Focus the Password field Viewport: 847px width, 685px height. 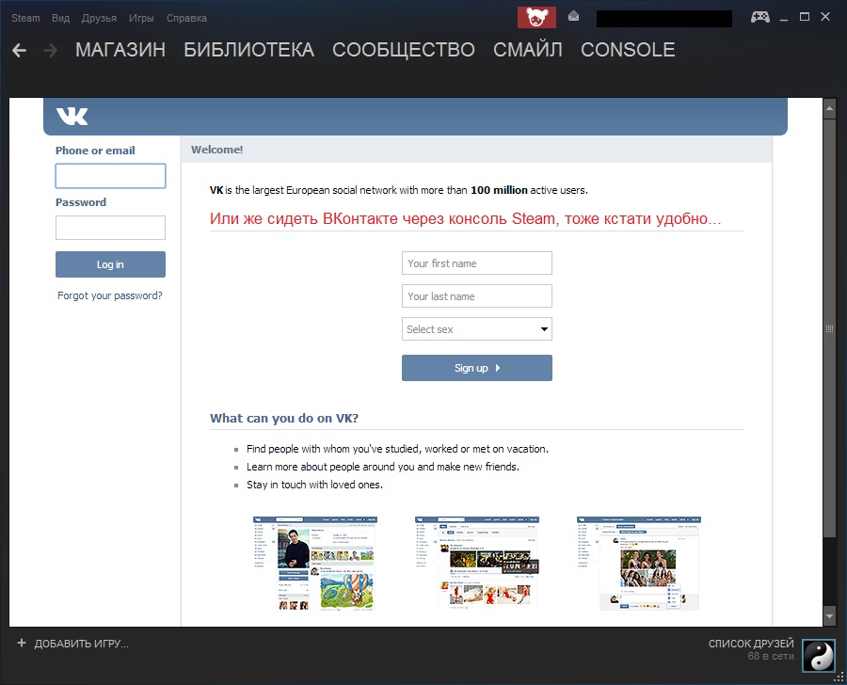(x=110, y=228)
